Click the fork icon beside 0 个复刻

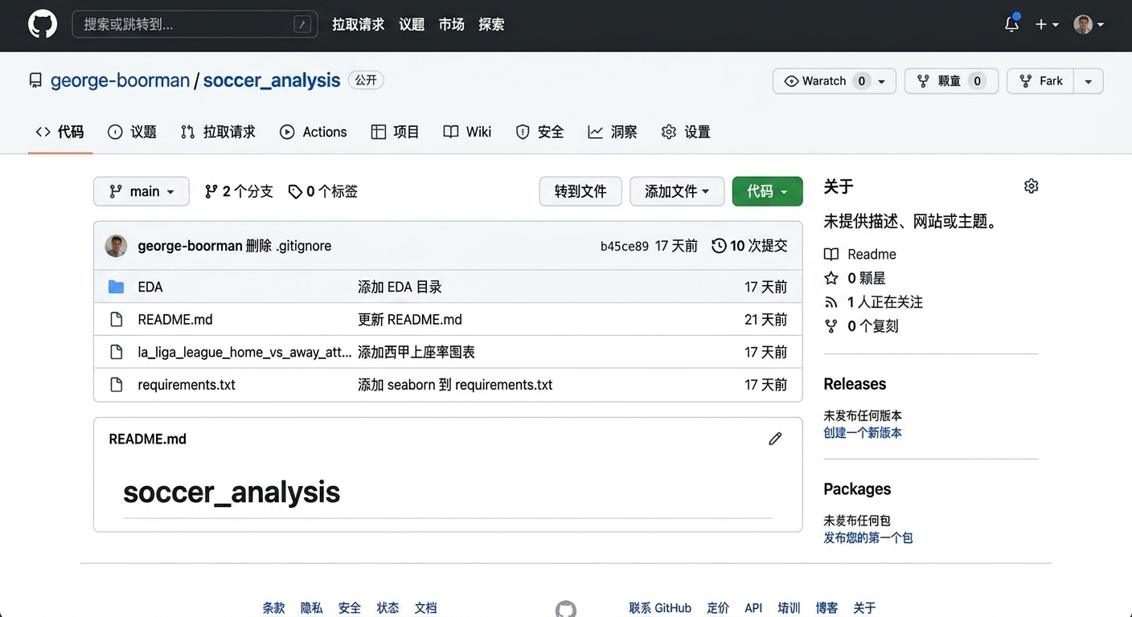click(831, 326)
